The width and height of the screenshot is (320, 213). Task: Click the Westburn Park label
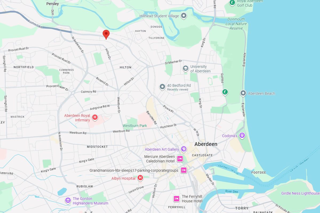point(135,126)
